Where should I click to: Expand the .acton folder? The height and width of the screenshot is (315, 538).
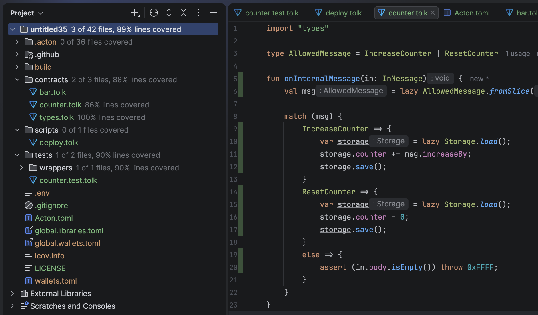[17, 42]
